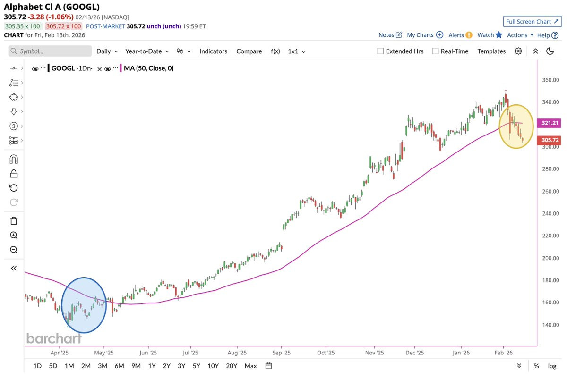
Task: Select the 5Y time range
Action: tap(196, 366)
